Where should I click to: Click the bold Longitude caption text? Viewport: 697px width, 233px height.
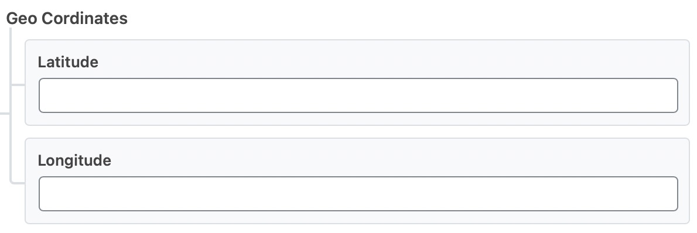[x=74, y=160]
